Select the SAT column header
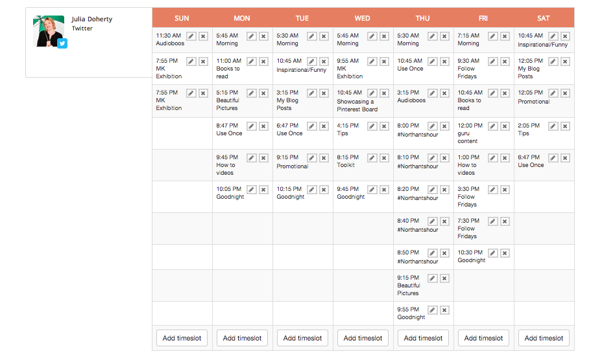The image size is (591, 358). coord(544,18)
